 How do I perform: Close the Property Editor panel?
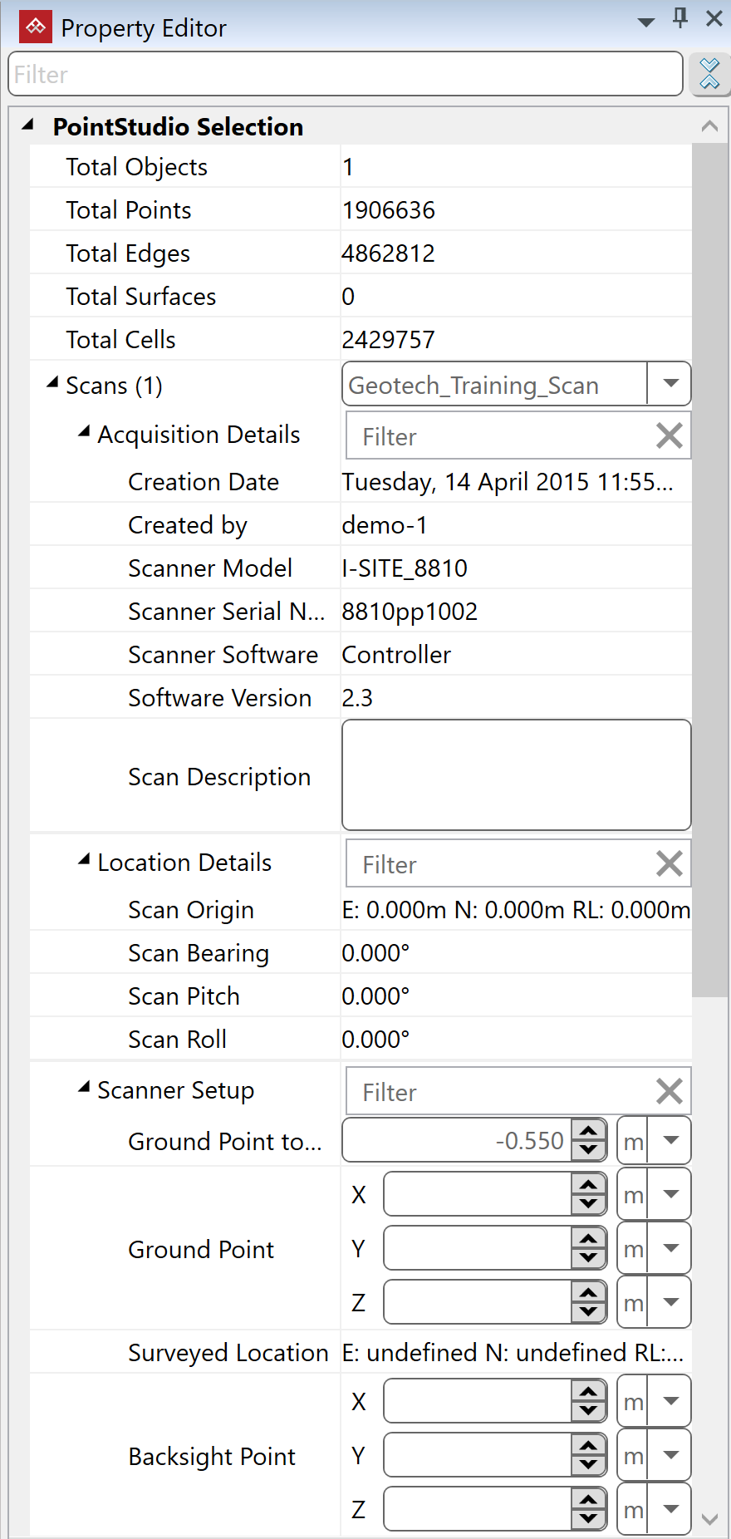[x=714, y=18]
